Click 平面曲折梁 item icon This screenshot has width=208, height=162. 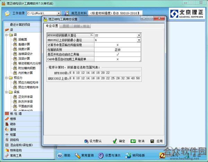(x=15, y=106)
